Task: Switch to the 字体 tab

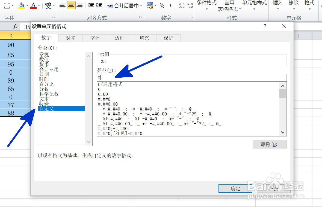Action: tap(95, 38)
